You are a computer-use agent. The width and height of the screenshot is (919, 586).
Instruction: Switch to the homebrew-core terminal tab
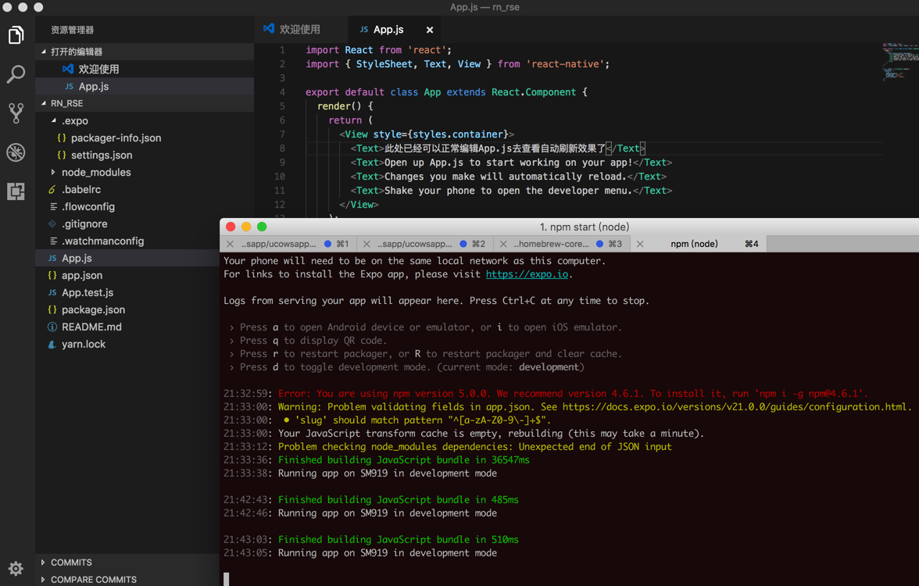click(551, 245)
